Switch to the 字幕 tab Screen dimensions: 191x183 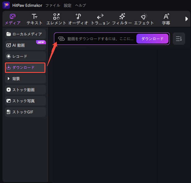(166, 19)
